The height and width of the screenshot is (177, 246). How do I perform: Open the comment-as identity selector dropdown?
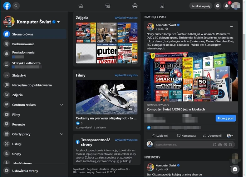pyautogui.click(x=230, y=136)
